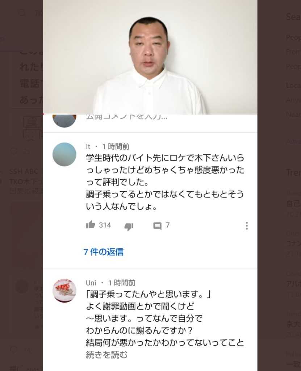Open It's blue profile avatar
Screen dimensions: 301x371
64,154
